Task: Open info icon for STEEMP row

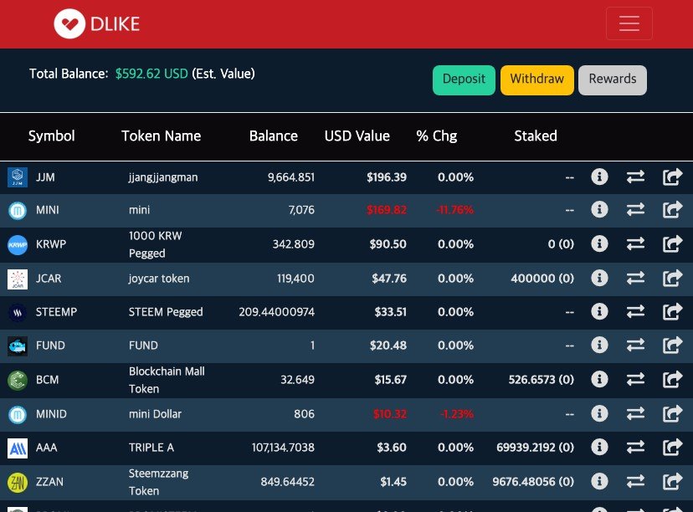Action: (x=599, y=312)
